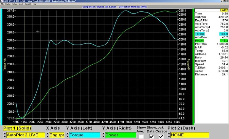This screenshot has width=229, height=139.
Task: Open the Setup menu
Action: pos(14,4)
